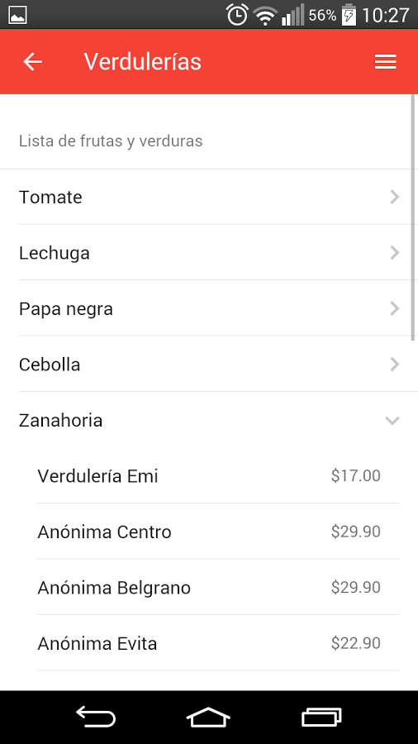Tap the Android home button
Image resolution: width=418 pixels, height=744 pixels.
(x=208, y=717)
